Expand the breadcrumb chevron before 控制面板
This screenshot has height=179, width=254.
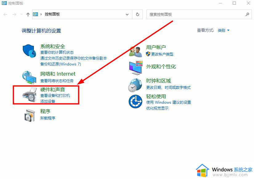point(41,14)
